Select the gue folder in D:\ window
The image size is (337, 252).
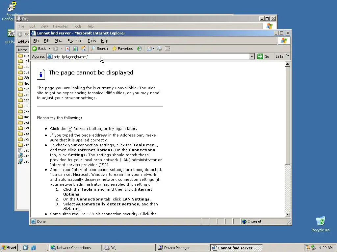coord(23,72)
